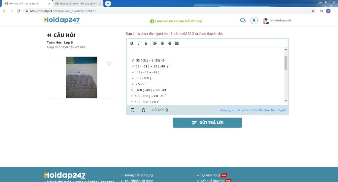
Task: Bookmark this page with star icon
Action: click(313, 11)
